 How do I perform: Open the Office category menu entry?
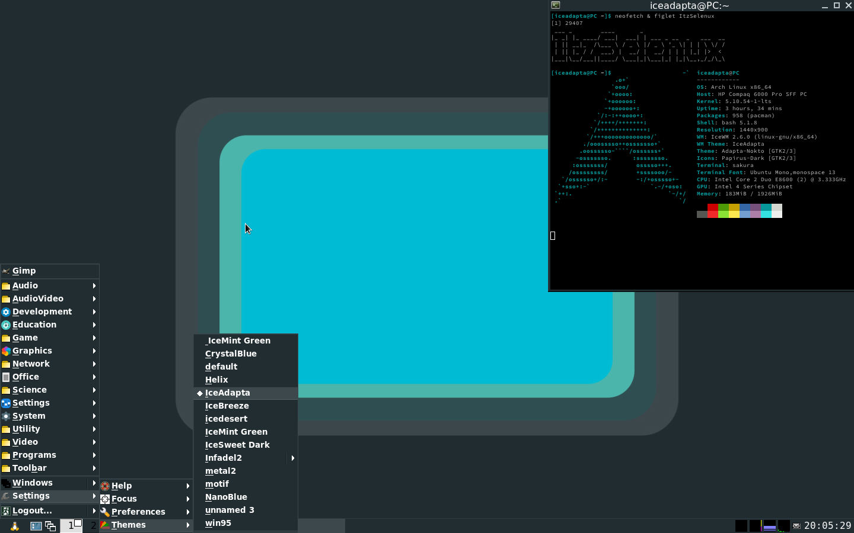click(x=50, y=377)
